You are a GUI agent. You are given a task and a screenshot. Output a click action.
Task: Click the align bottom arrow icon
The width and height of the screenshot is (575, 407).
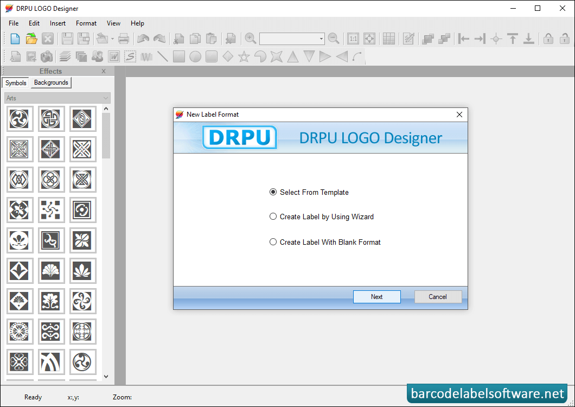coord(529,39)
